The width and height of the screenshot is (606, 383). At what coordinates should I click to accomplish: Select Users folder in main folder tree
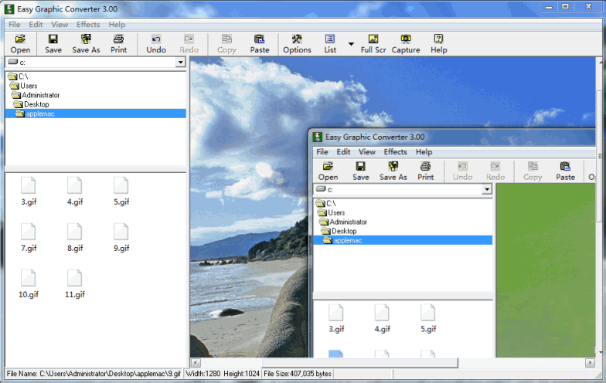coord(23,86)
